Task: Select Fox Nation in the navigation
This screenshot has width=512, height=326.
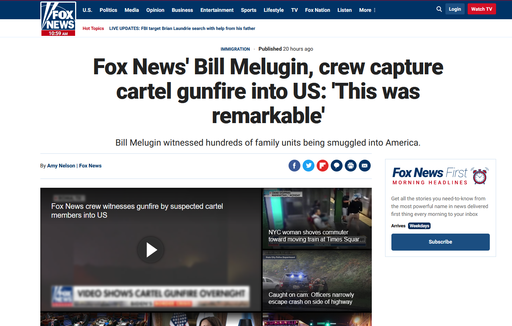Action: [317, 10]
